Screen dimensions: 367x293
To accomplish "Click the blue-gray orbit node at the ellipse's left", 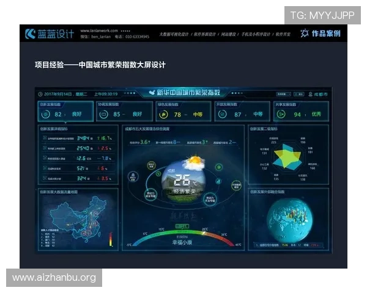I will click(x=133, y=176).
